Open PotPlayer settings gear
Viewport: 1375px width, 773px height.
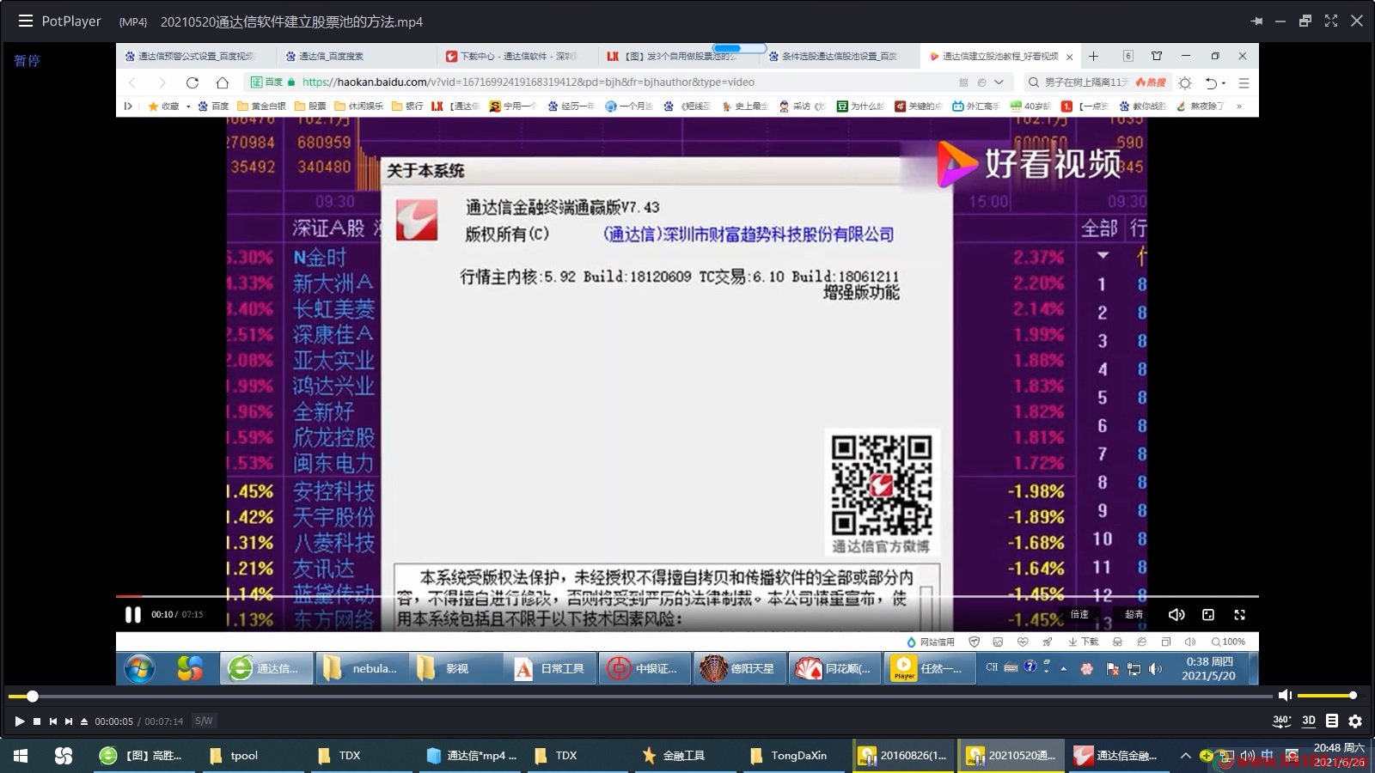[1355, 721]
